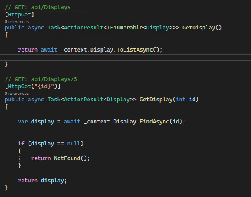251x197 pixels.
Task: Click '_context' in the FindAsync line
Action: [x=97, y=122]
